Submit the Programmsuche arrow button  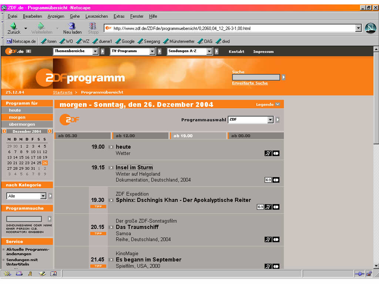click(x=50, y=219)
